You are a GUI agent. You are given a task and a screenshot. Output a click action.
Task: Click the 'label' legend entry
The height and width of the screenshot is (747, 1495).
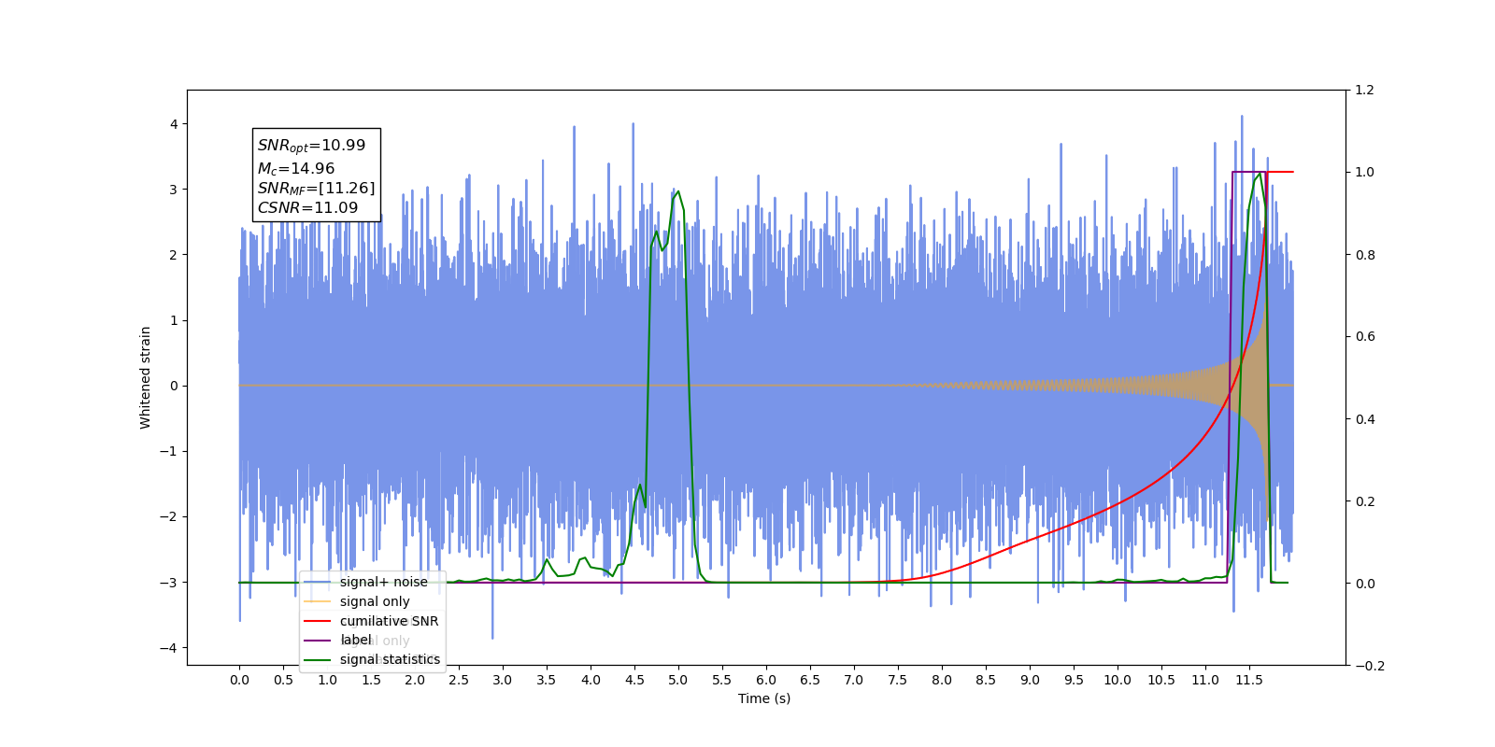[355, 640]
